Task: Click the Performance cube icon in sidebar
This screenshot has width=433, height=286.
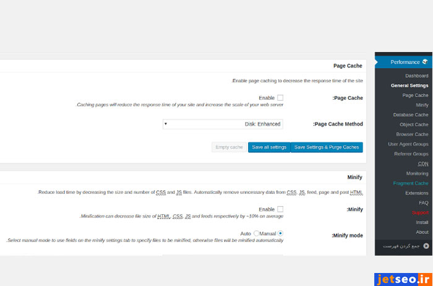Action: 425,62
